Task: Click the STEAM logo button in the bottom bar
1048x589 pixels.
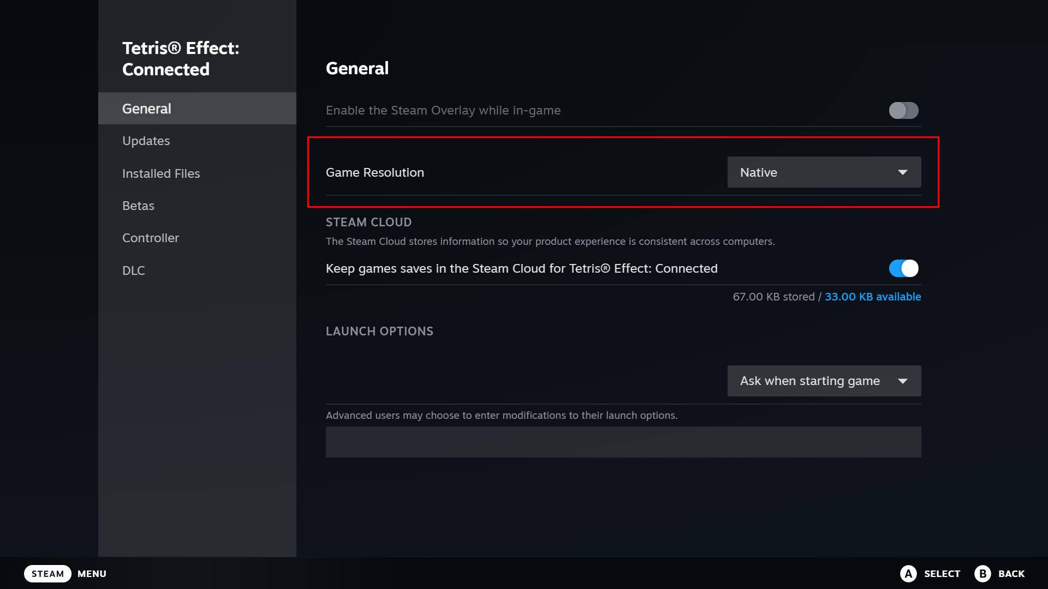Action: click(x=47, y=573)
